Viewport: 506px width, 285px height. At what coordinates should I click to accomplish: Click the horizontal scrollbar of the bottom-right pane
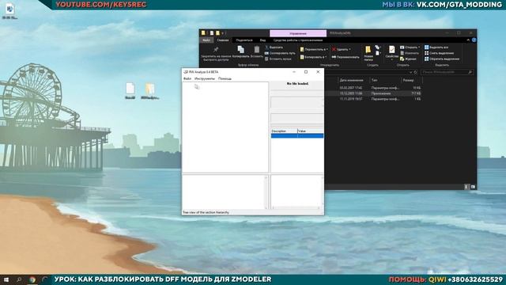[x=296, y=207]
